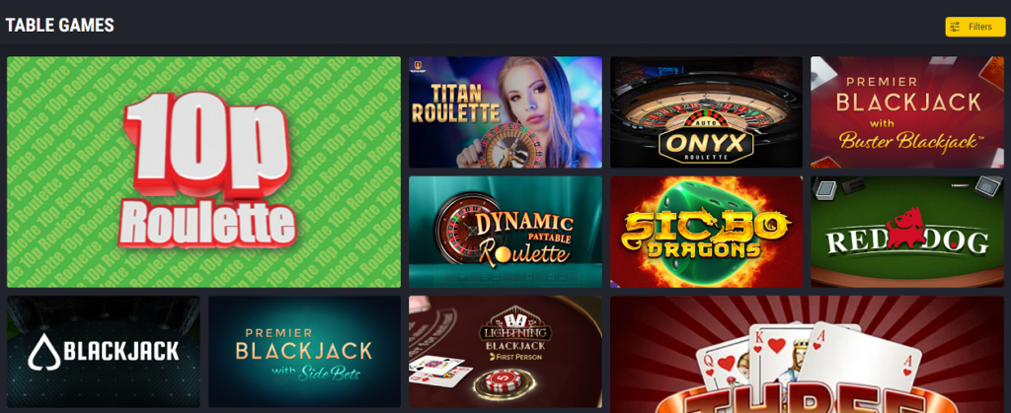1011x413 pixels.
Task: Open Titan Roulette game tile
Action: [x=505, y=112]
